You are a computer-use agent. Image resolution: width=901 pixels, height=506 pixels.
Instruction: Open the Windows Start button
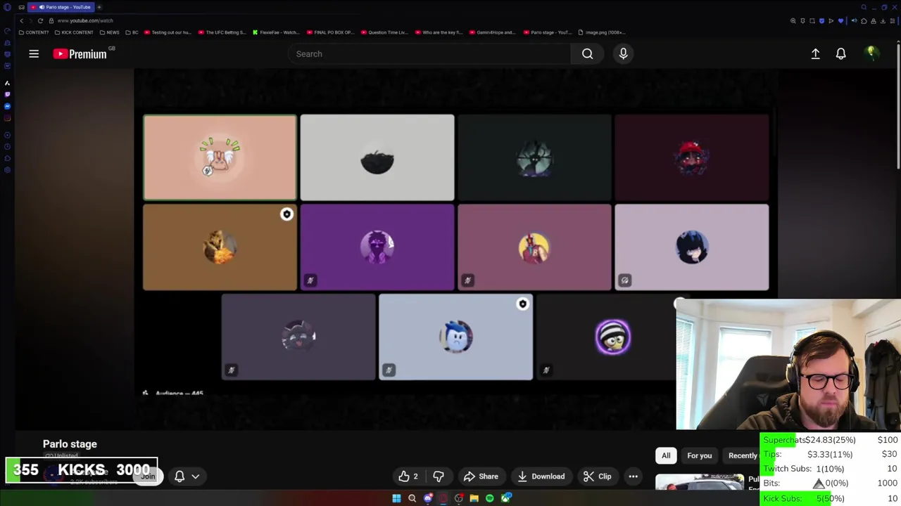click(x=396, y=498)
